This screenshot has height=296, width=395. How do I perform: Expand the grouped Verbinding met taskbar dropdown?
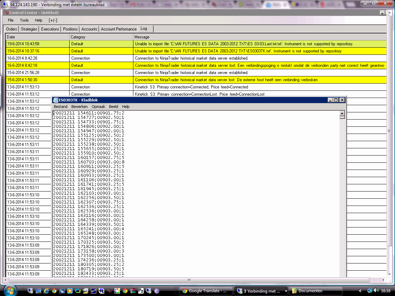[x=286, y=291]
